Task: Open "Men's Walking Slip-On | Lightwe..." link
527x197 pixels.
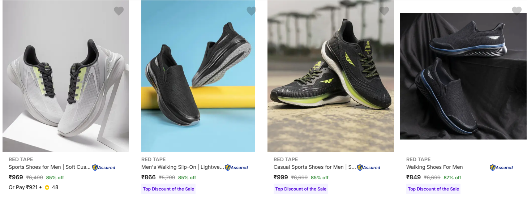Action: point(183,167)
